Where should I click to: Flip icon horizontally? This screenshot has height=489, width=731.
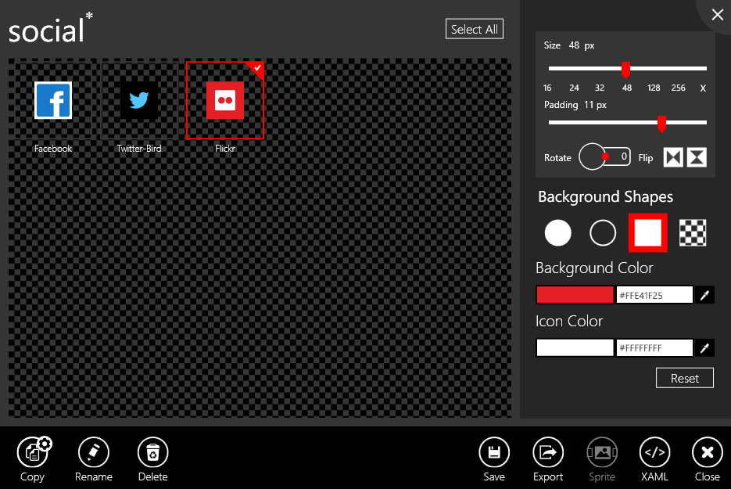673,157
